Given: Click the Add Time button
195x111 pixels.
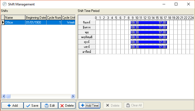Looking at the screenshot, I should tap(90, 105).
